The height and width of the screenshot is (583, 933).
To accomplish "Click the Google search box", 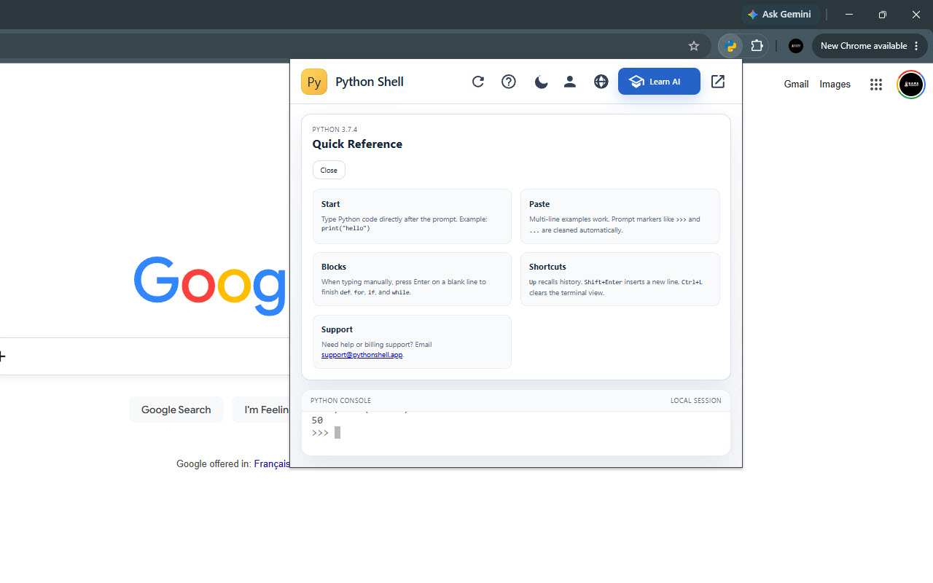I will (145, 356).
